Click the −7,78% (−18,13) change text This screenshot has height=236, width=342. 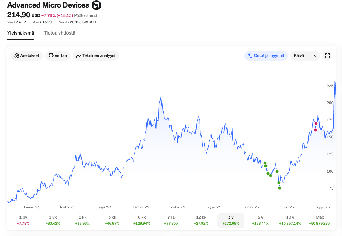click(57, 16)
